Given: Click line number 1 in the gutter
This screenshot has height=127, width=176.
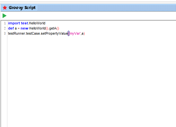Looking at the screenshot, I should coord(5,23).
